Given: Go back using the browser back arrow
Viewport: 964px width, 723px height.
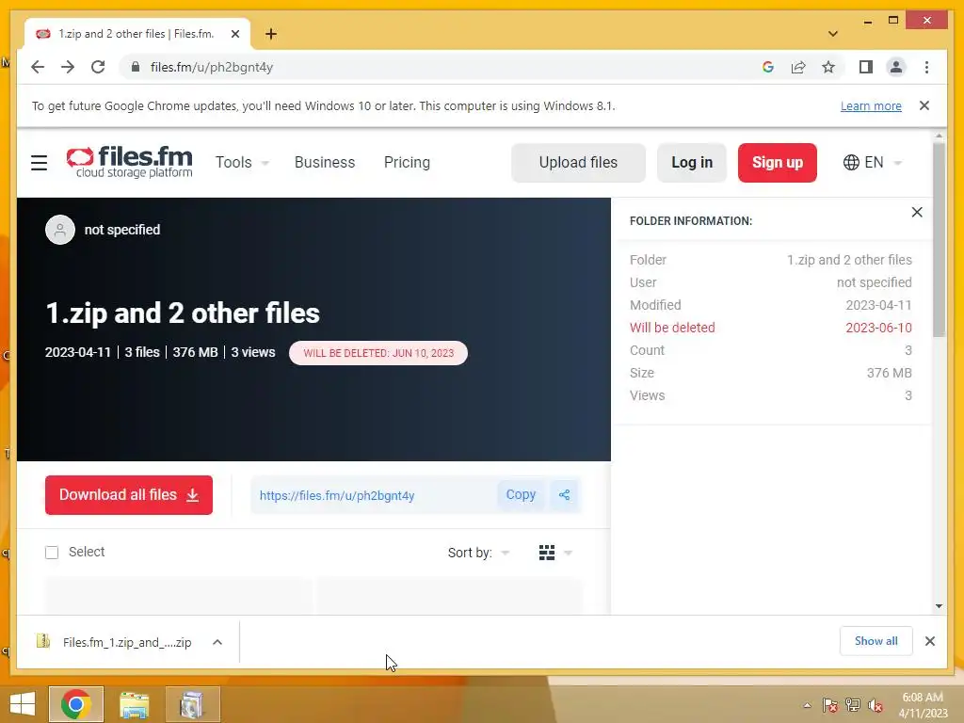Looking at the screenshot, I should tap(38, 67).
